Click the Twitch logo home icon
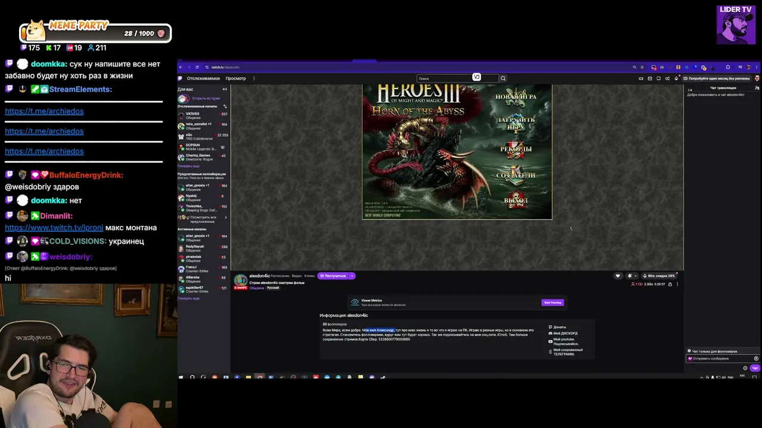Viewport: 762px width, 428px height. (181, 78)
